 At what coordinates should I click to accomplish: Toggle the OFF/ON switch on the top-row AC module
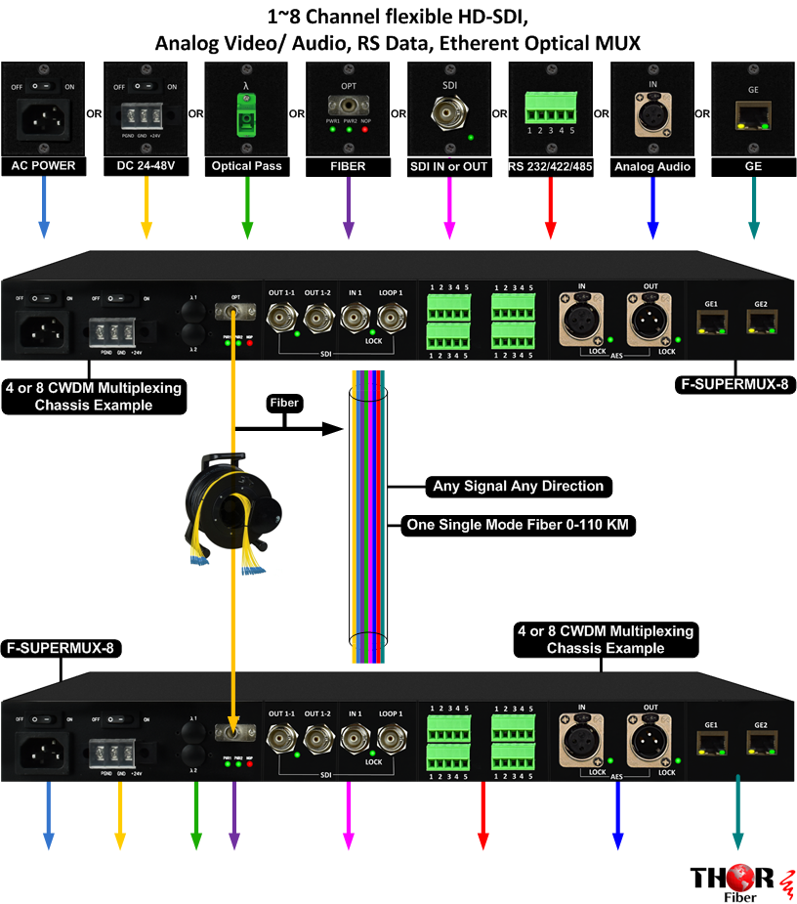(43, 87)
